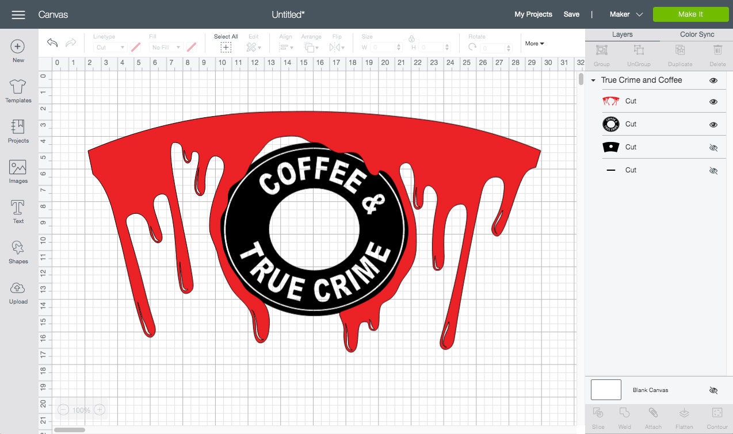The image size is (733, 434).
Task: Open the hamburger menu top left
Action: [18, 14]
